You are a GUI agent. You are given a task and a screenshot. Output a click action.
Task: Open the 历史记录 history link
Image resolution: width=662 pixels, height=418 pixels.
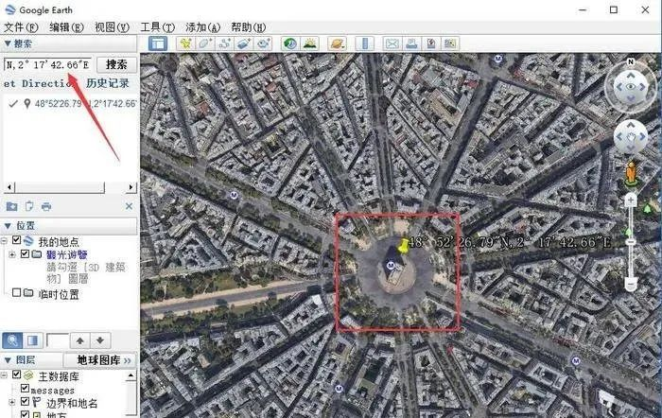pos(107,83)
